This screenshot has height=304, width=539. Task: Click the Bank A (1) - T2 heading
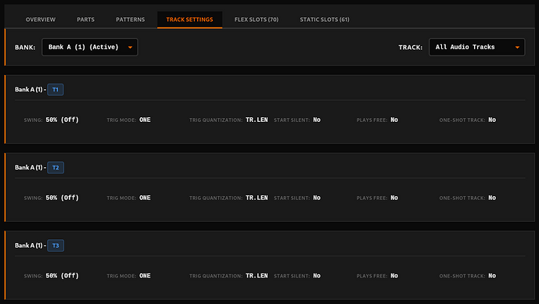coord(39,167)
